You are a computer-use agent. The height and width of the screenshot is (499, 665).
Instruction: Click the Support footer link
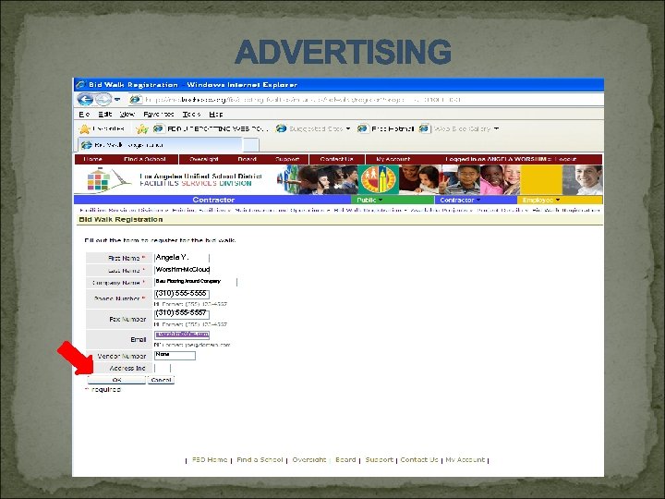click(x=380, y=459)
